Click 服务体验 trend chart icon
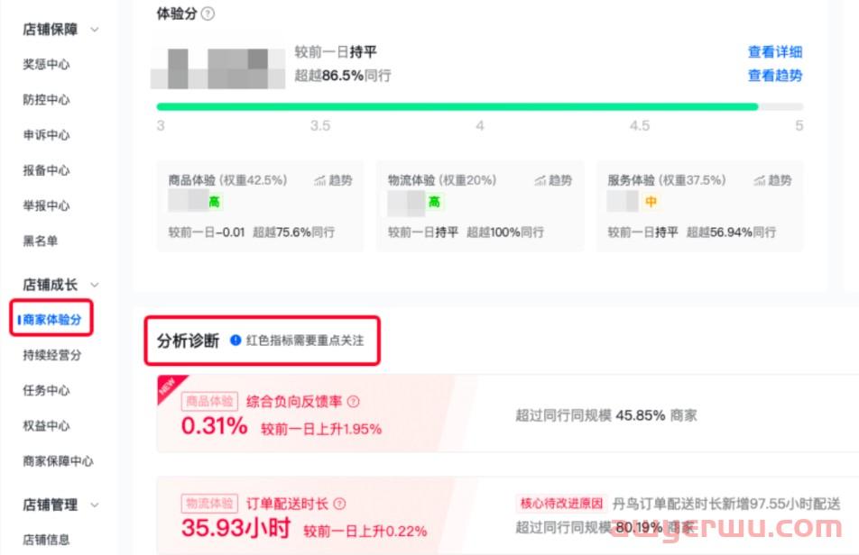This screenshot has height=555, width=859. point(760,180)
